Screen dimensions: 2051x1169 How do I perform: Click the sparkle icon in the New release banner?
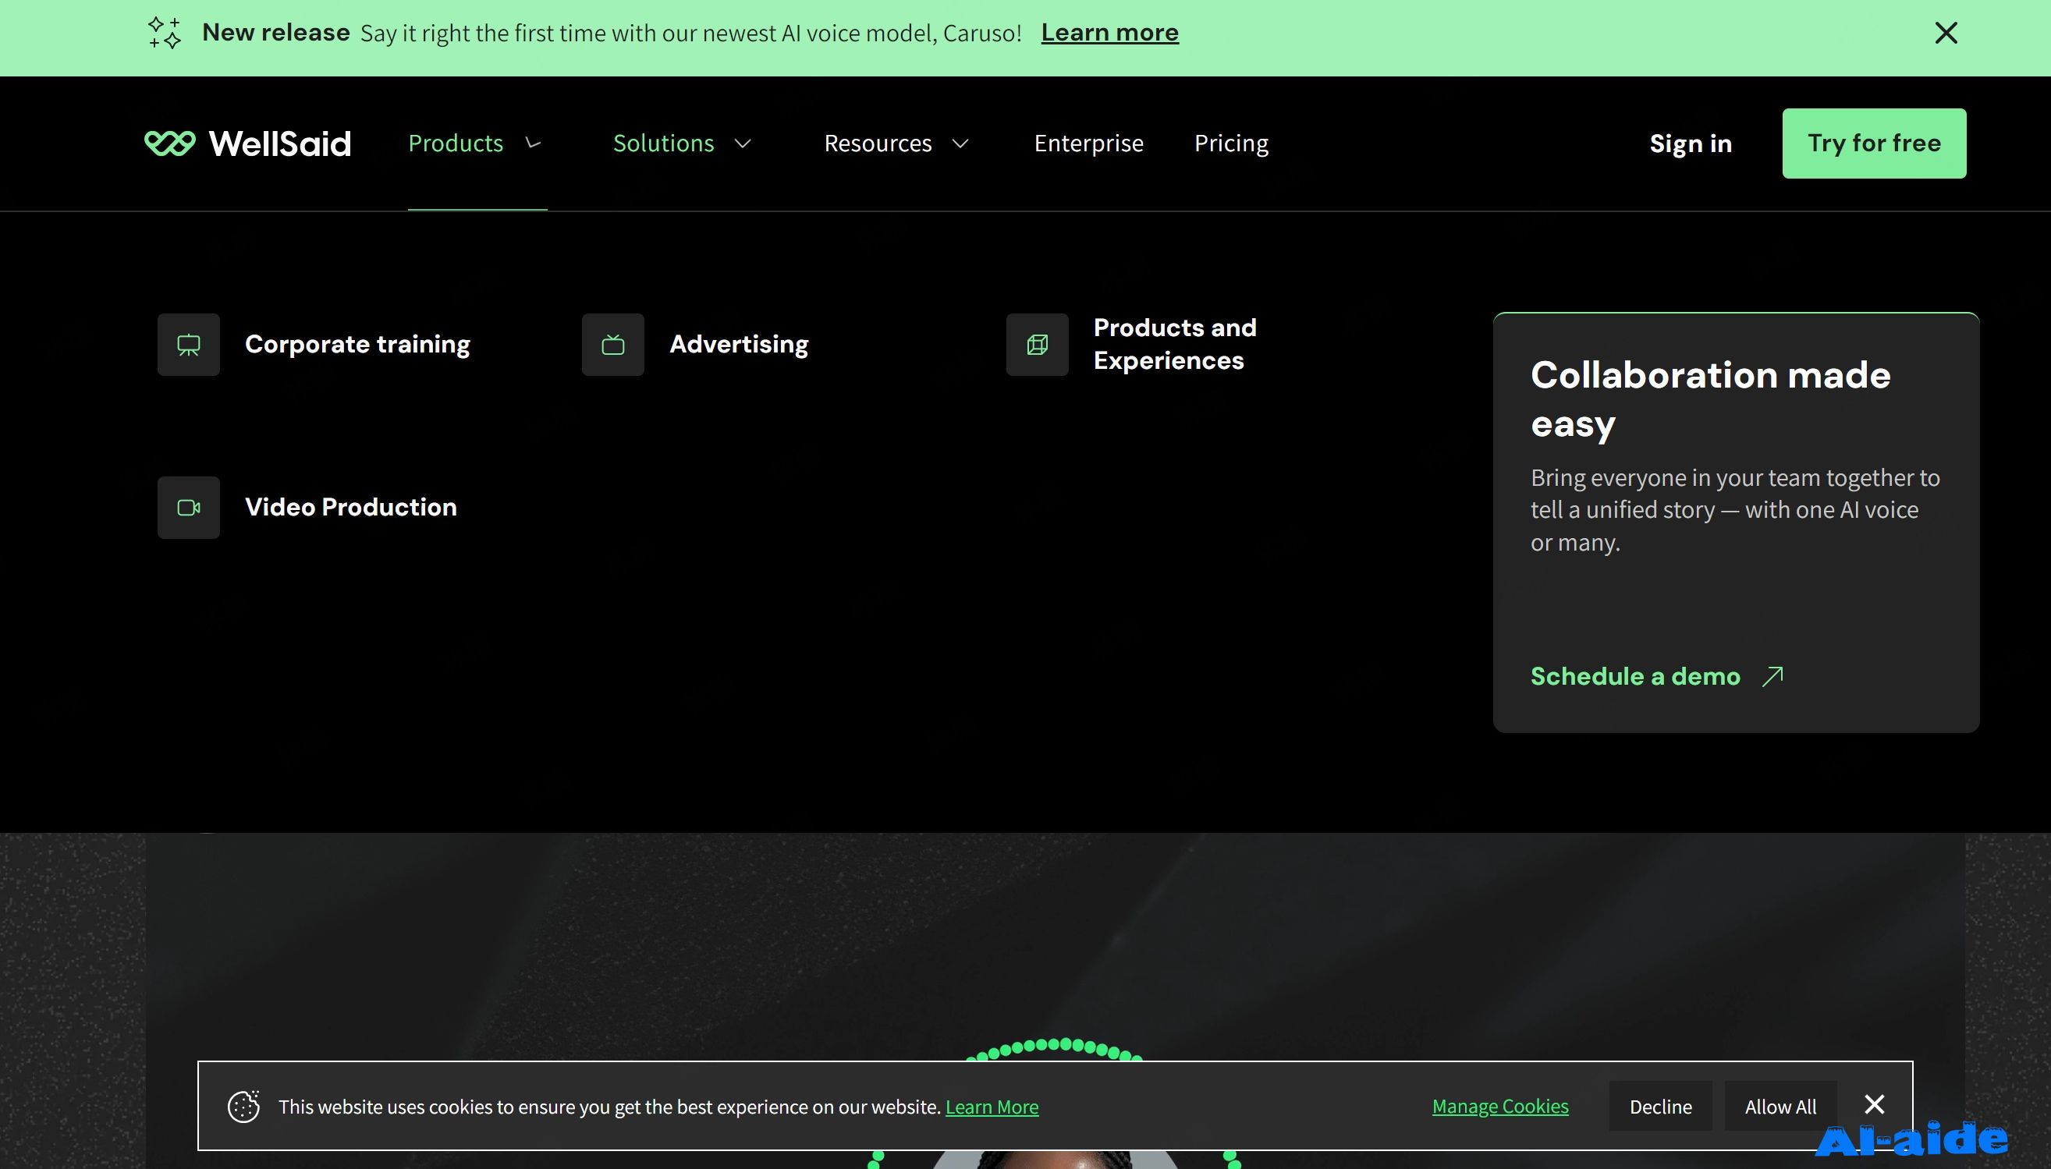[165, 33]
